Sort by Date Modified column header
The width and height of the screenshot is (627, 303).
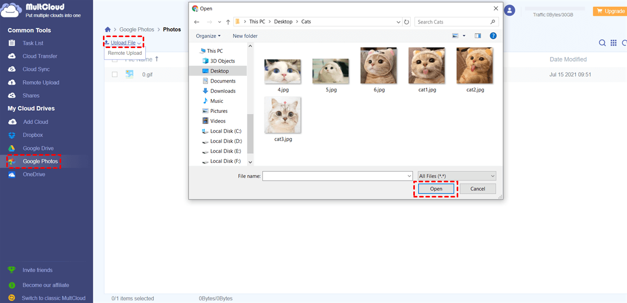tap(568, 60)
